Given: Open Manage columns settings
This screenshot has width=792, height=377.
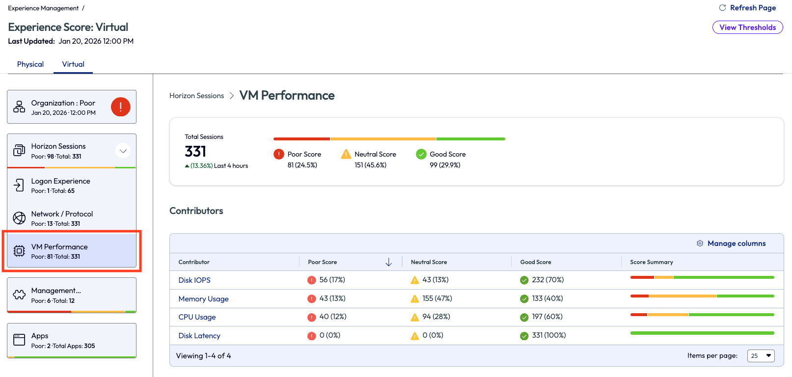Looking at the screenshot, I should (731, 243).
